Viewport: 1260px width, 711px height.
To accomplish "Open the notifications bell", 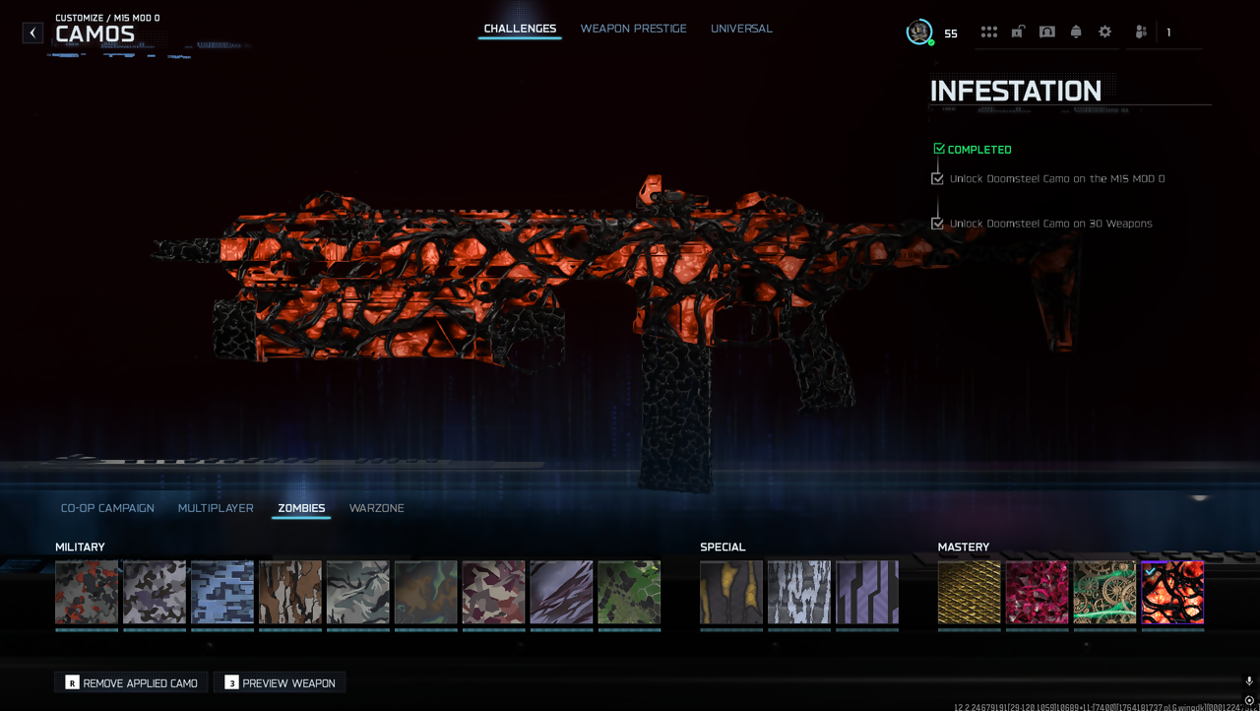I will tap(1076, 32).
